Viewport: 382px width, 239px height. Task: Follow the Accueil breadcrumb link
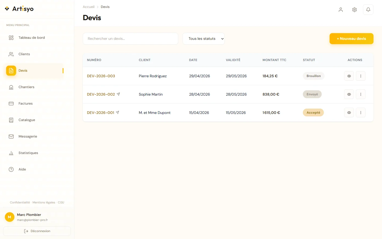(x=89, y=7)
